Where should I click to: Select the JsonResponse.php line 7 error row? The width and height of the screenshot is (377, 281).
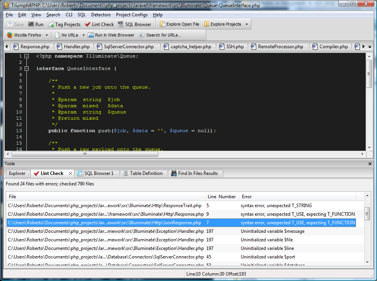click(181, 223)
